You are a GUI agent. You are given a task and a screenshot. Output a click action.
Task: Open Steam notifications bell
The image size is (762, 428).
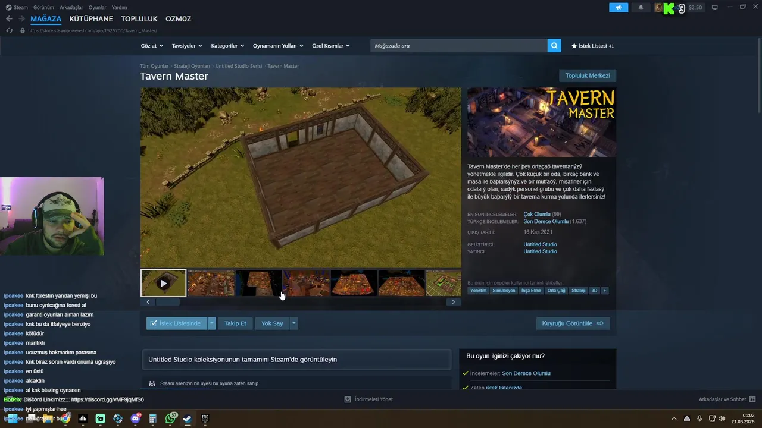coord(641,7)
